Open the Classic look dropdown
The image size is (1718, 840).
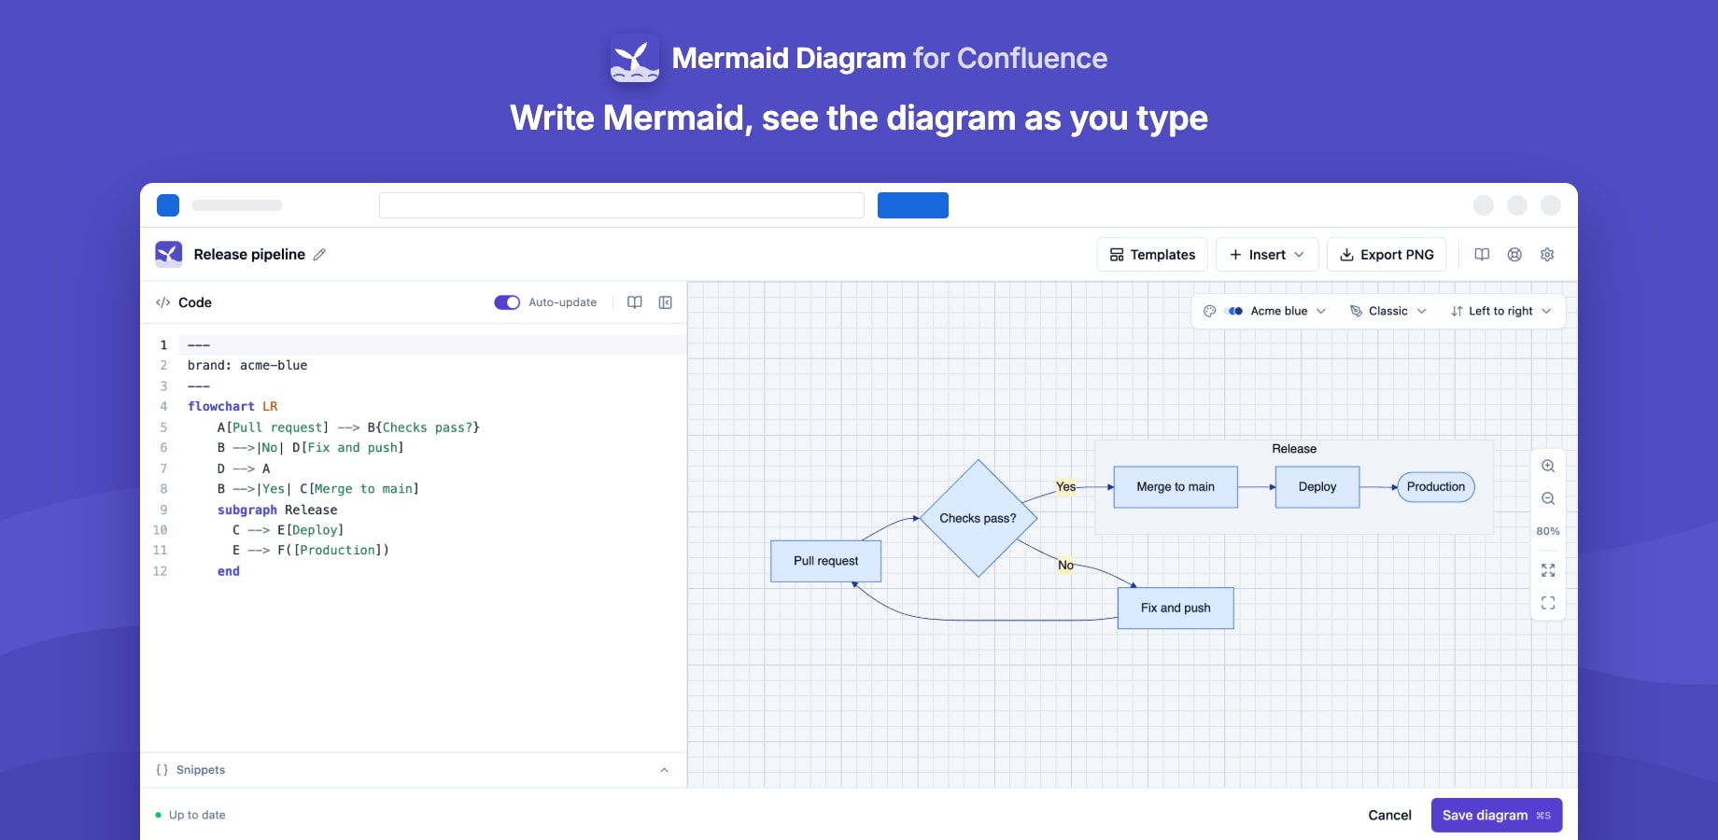tap(1388, 311)
